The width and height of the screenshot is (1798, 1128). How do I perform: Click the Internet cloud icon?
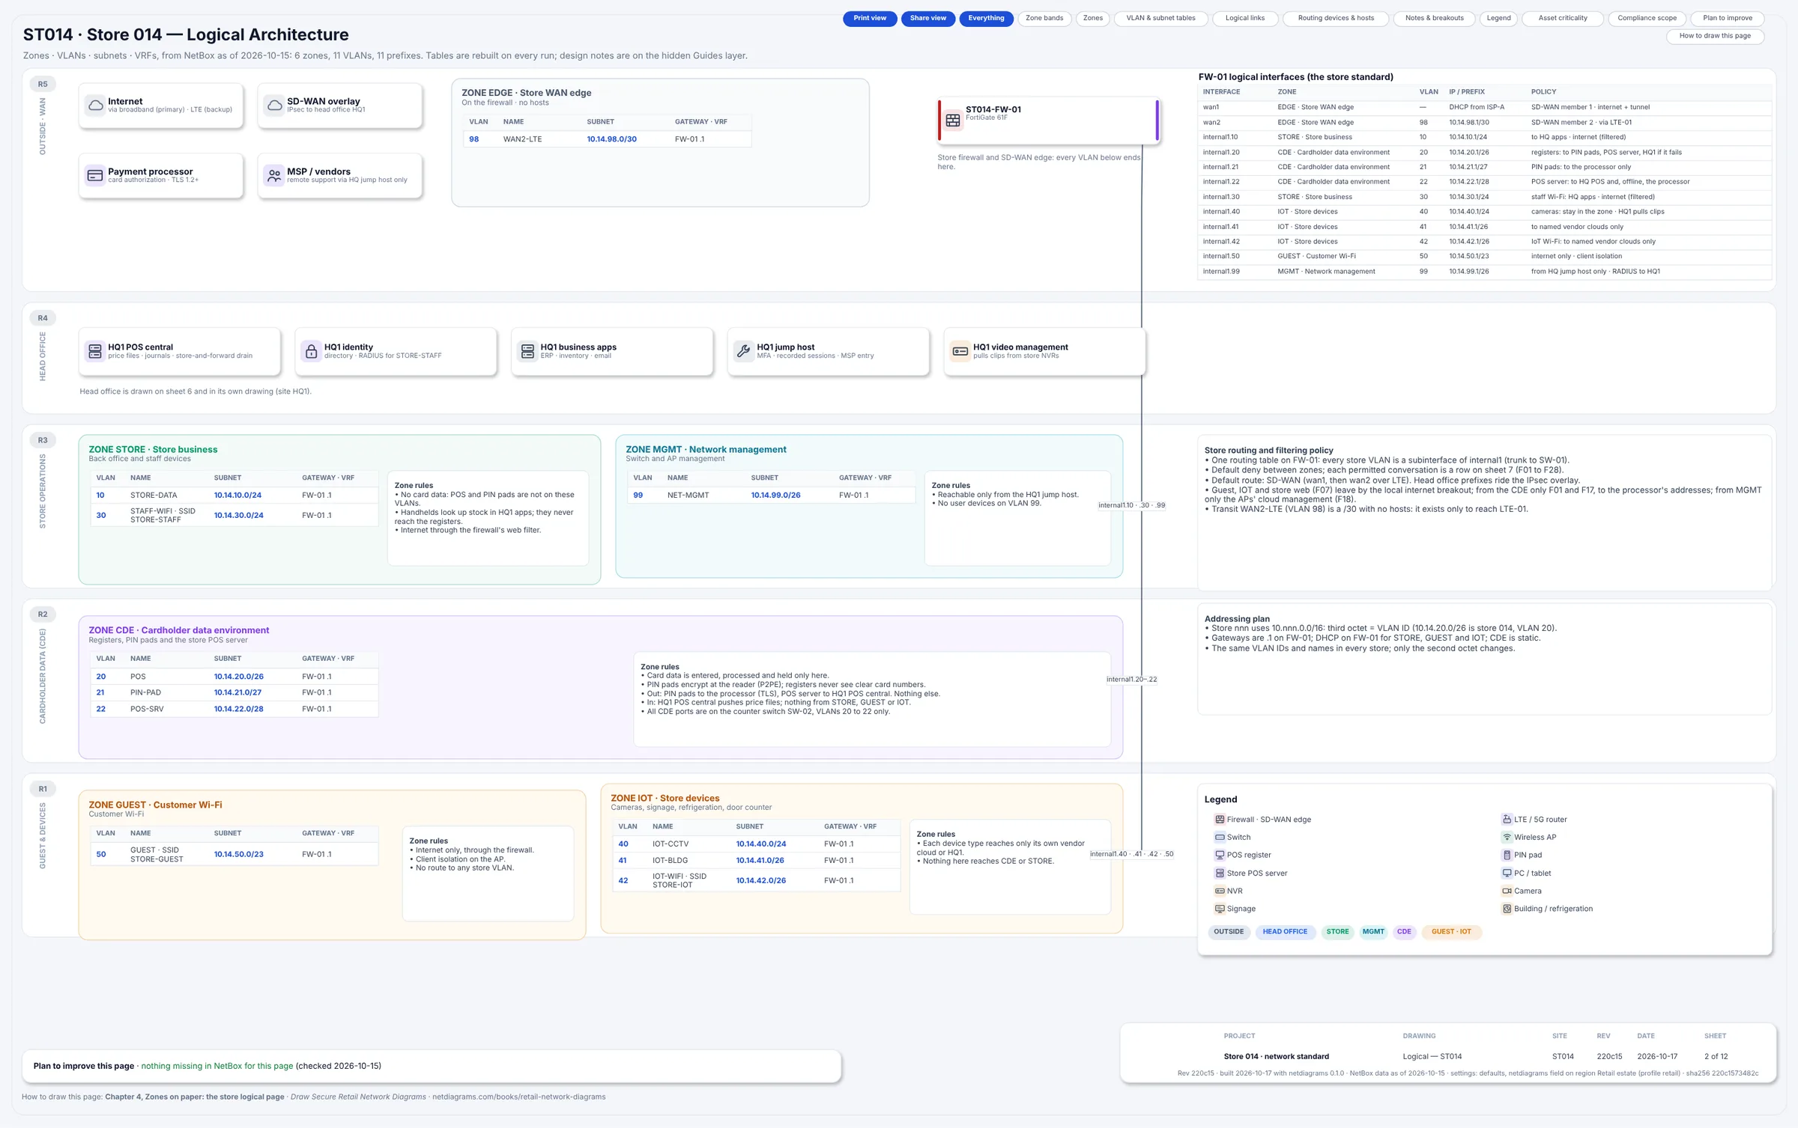(x=95, y=106)
